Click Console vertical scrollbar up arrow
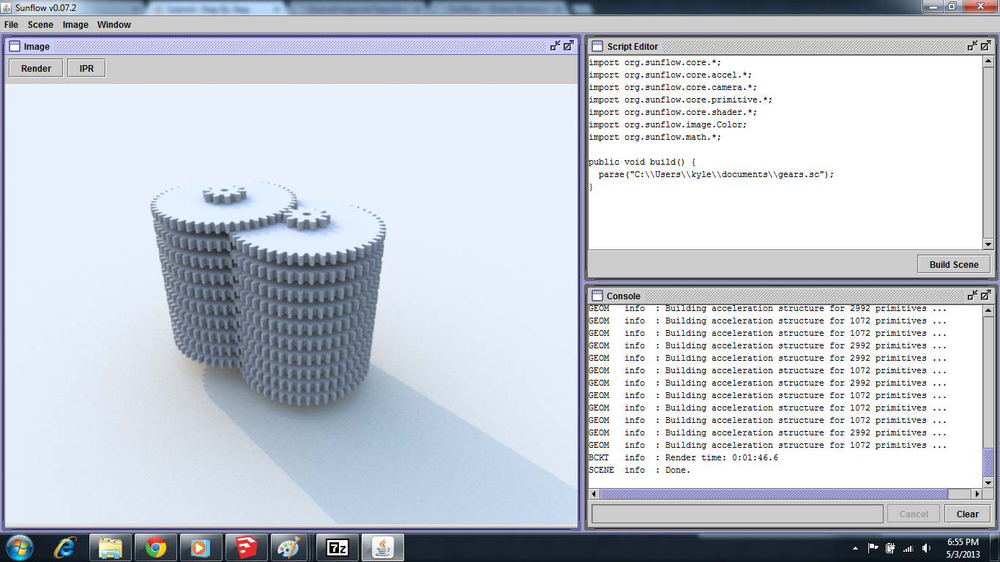Screen dimensions: 1000x562 tap(988, 312)
